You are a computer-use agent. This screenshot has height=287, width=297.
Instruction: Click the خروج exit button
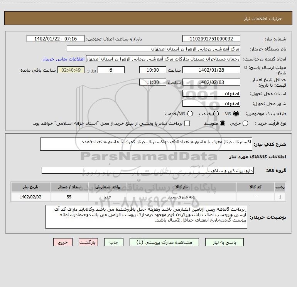coord(63,242)
